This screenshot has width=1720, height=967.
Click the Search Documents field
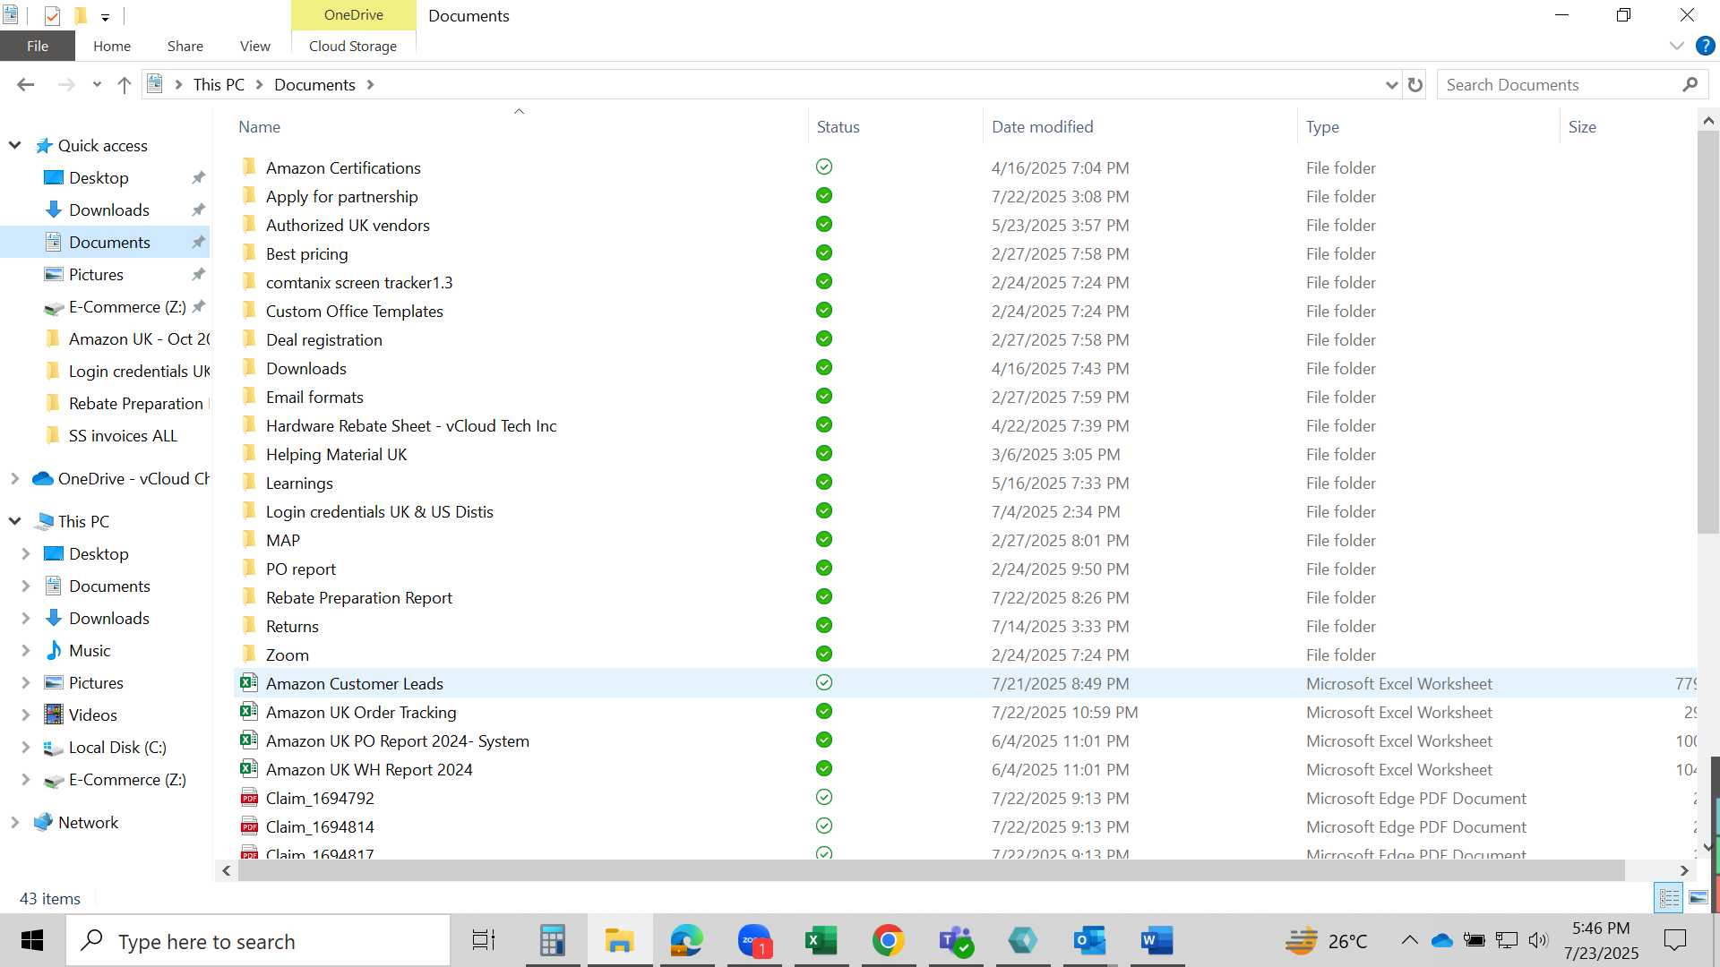1559,84
